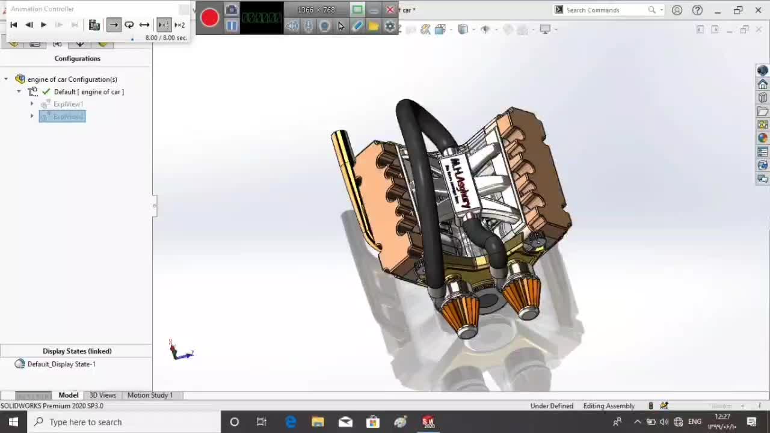Switch to the Motion Study 1 tab
This screenshot has height=433, width=770.
[x=150, y=395]
